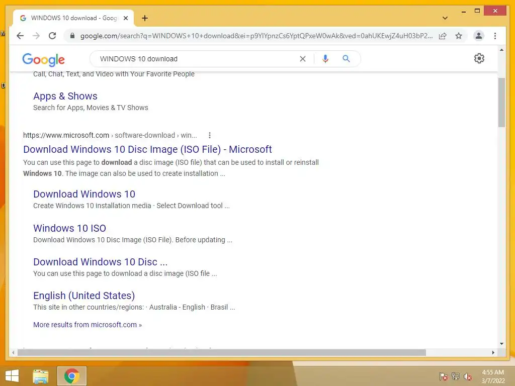Open Action Center flag in tray
The width and height of the screenshot is (515, 386).
click(x=444, y=376)
